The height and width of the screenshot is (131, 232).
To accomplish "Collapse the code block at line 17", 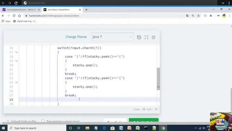I will pyautogui.click(x=16, y=52).
